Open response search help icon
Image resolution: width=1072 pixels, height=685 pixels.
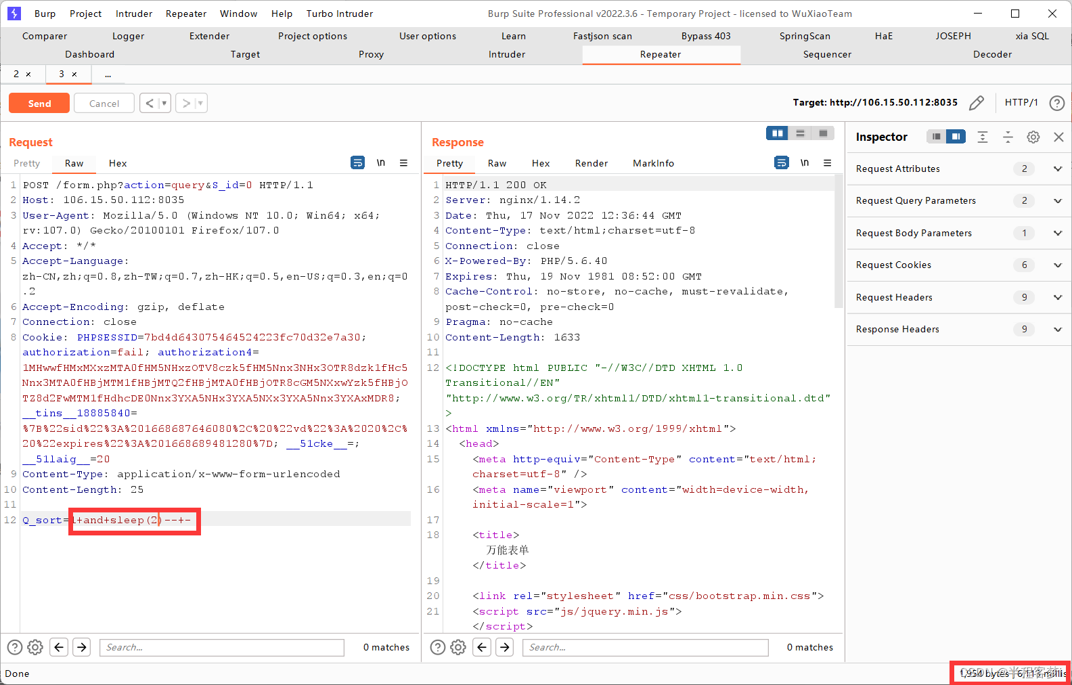[x=438, y=647]
